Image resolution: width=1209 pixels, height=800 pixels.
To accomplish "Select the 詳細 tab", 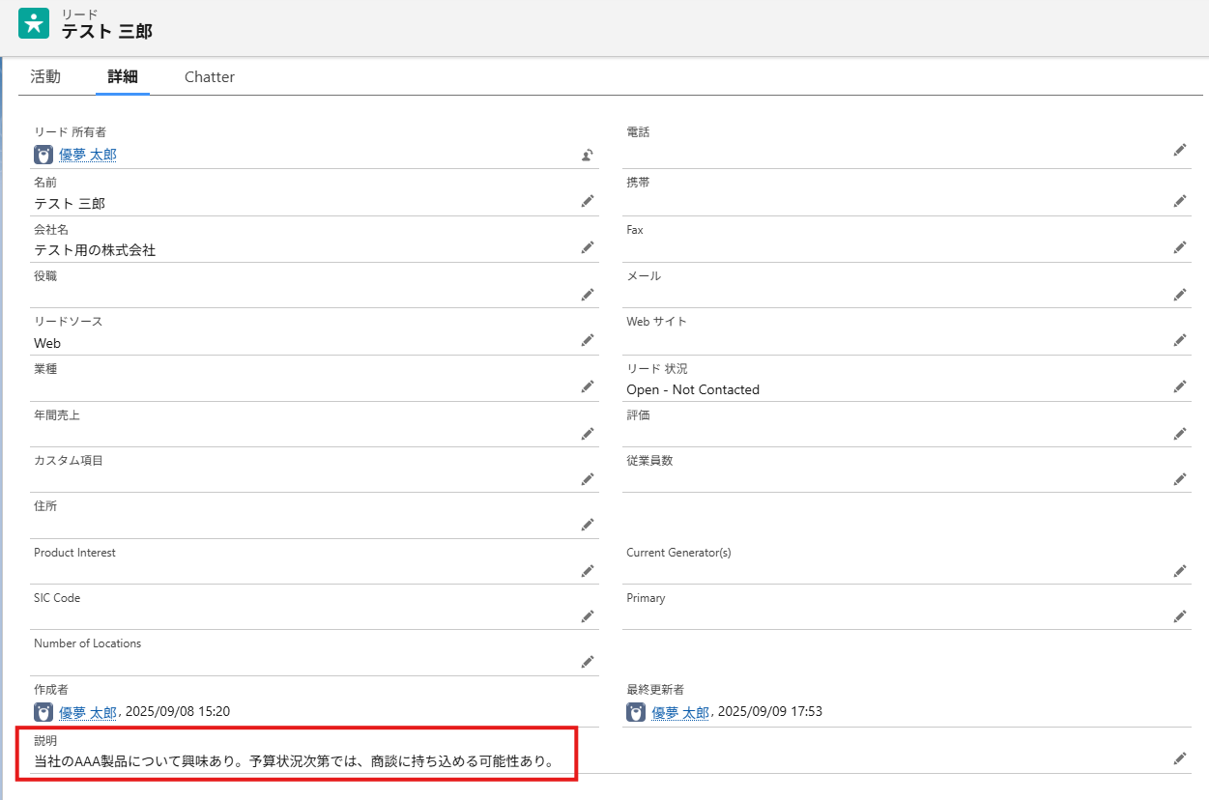I will [x=123, y=77].
